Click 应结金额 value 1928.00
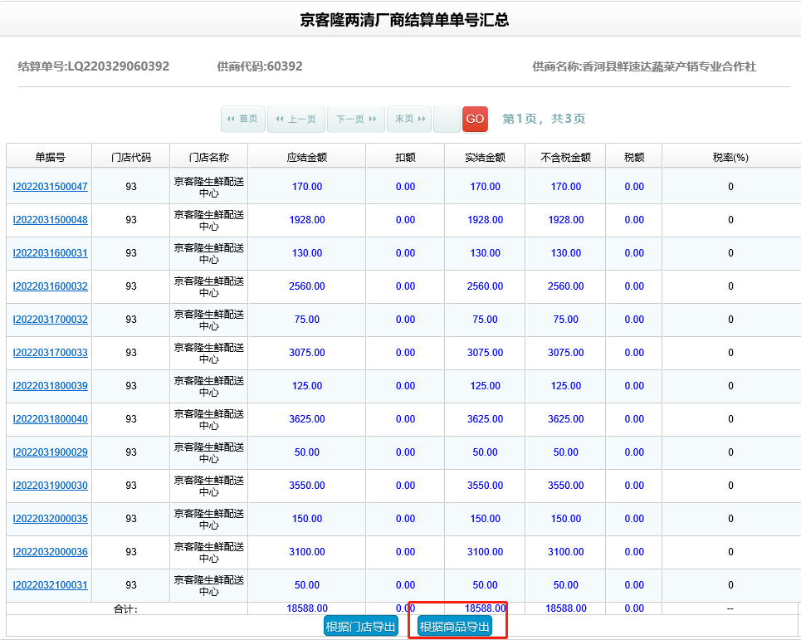Image resolution: width=801 pixels, height=640 pixels. pos(307,220)
